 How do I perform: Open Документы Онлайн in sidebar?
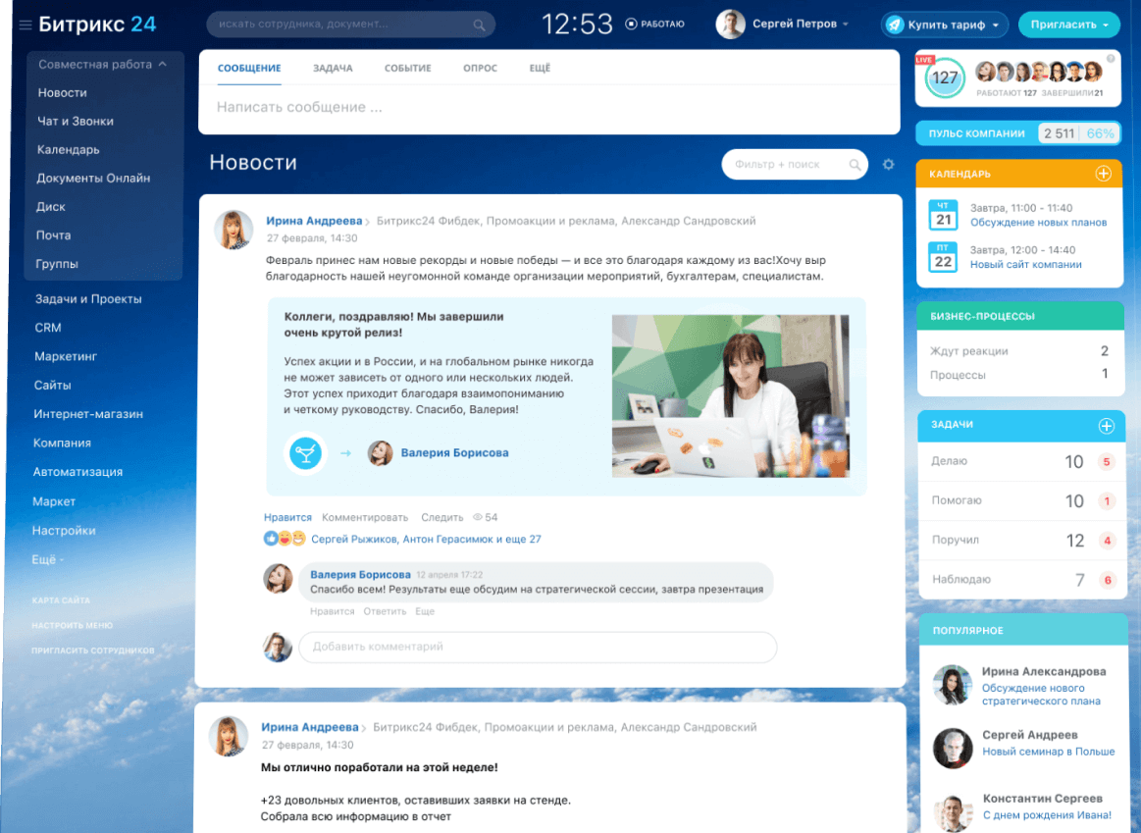93,178
